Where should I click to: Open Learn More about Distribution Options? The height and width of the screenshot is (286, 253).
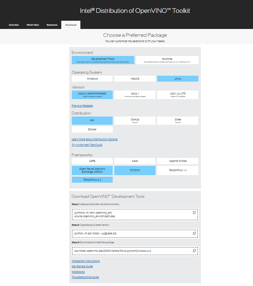95,139
